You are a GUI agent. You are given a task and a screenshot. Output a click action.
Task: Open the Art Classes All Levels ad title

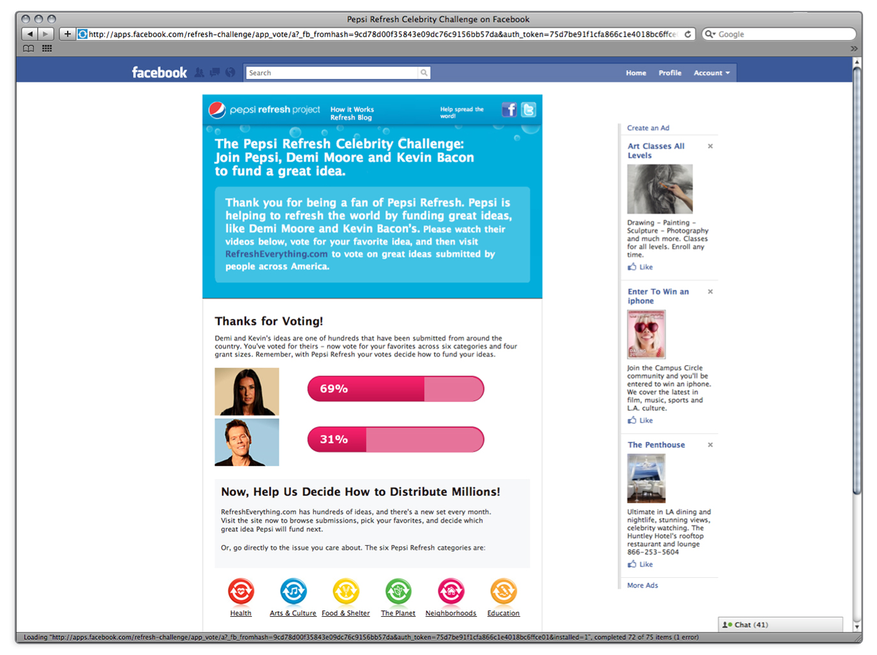click(x=656, y=151)
